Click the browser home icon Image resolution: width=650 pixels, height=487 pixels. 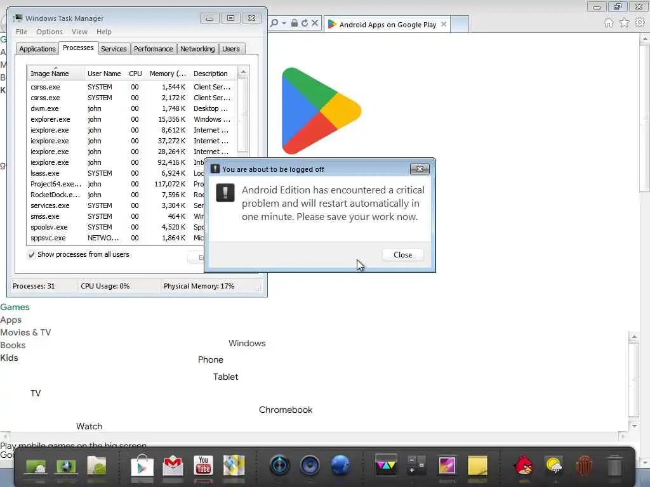[x=609, y=23]
